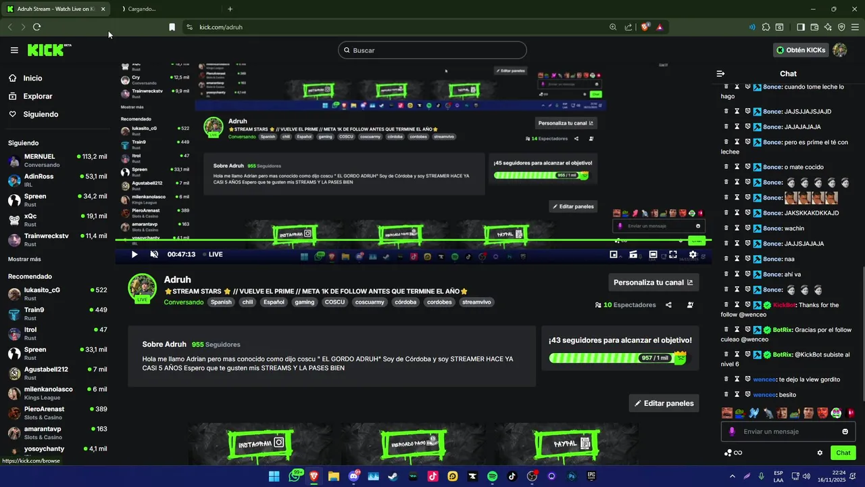
Task: Open the video player settings gear
Action: click(693, 254)
